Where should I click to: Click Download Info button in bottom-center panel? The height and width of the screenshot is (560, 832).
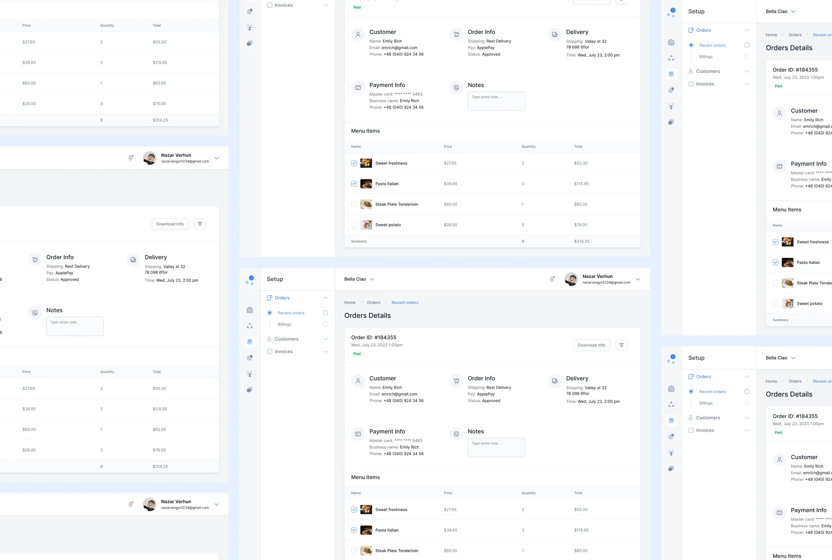tap(591, 345)
